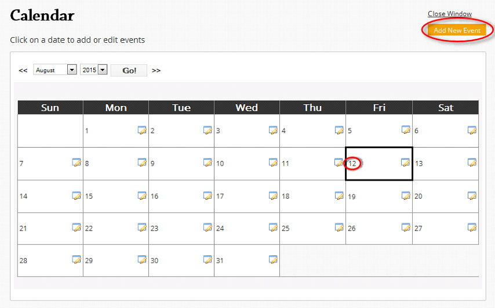Viewport: 495px width, 308px height.
Task: Click the edit event icon for day 3
Action: click(x=273, y=130)
